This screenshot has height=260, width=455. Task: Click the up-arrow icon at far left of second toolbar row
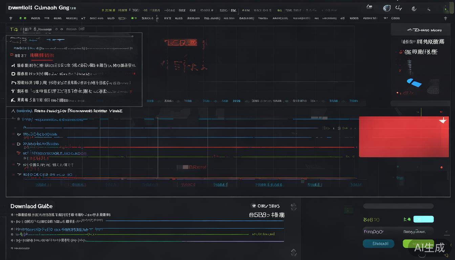pos(11,18)
